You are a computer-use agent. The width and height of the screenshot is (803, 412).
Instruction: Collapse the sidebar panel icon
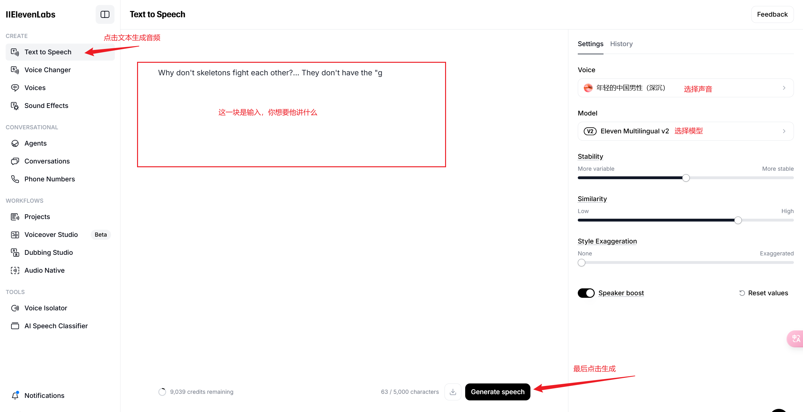coord(105,14)
